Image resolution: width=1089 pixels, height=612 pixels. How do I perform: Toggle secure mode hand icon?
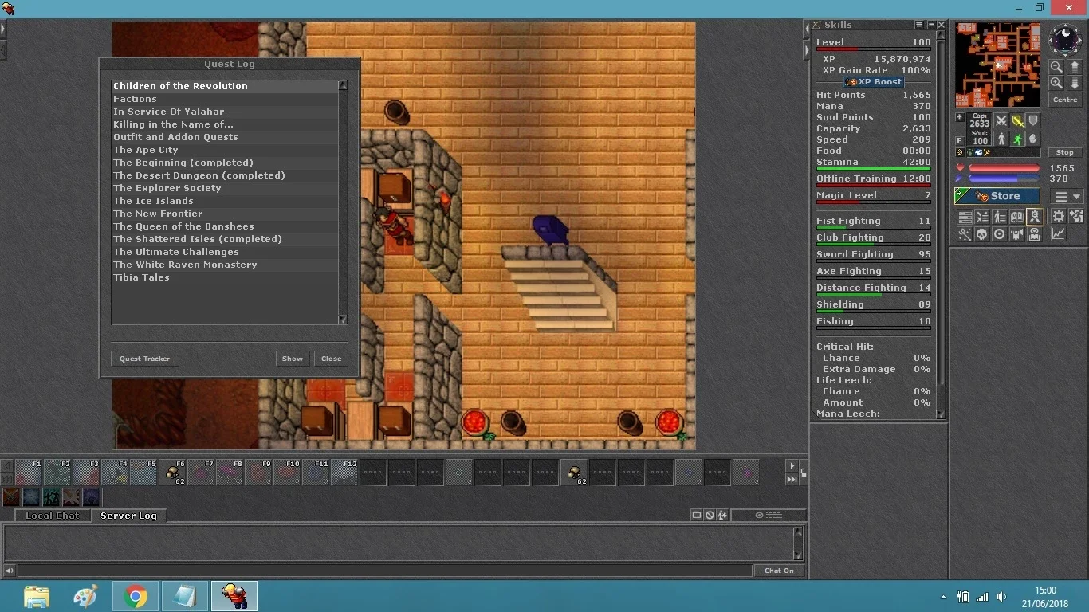(x=1033, y=139)
